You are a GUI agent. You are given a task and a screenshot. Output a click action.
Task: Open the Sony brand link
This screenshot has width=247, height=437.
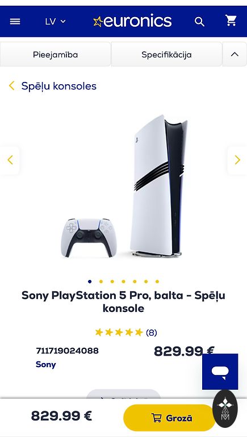pos(46,364)
